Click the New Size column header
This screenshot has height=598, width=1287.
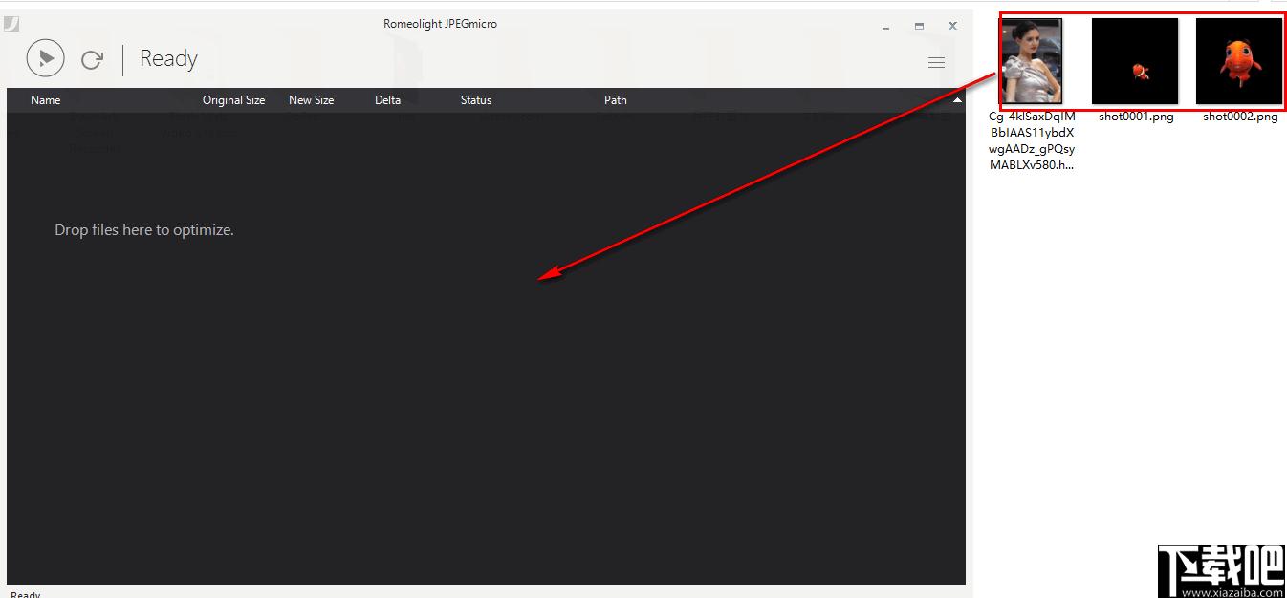coord(312,100)
